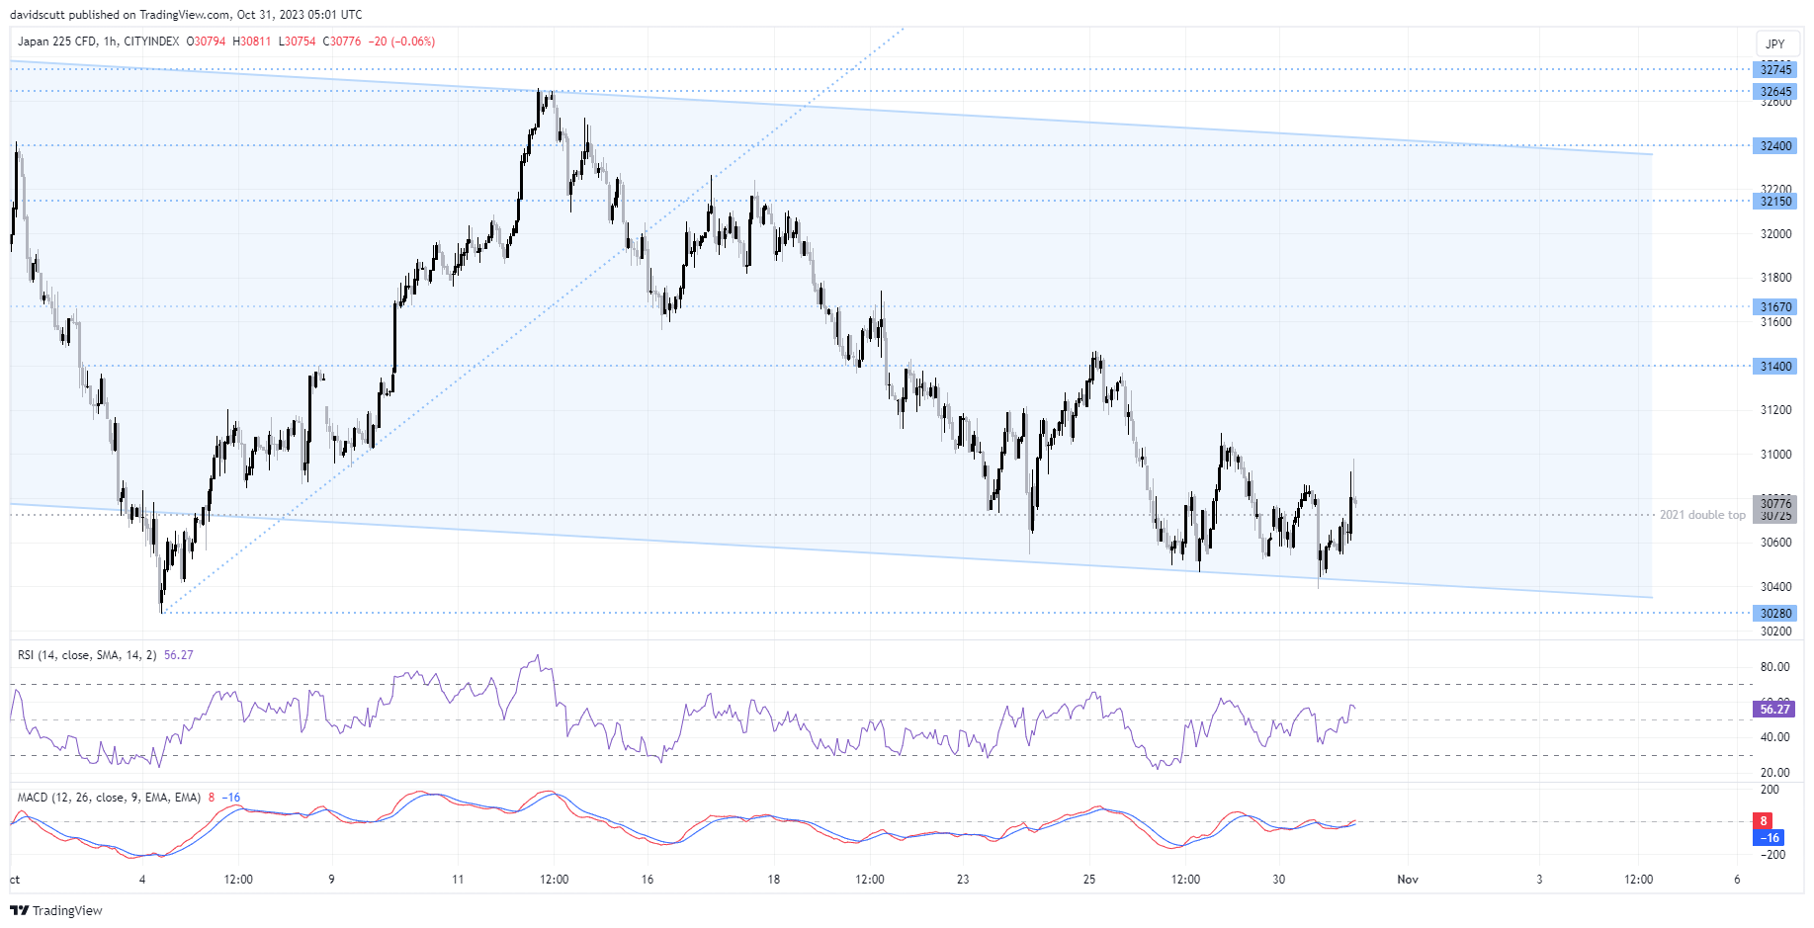The width and height of the screenshot is (1814, 928).
Task: Click the 30 date on the time axis
Action: (x=1279, y=880)
